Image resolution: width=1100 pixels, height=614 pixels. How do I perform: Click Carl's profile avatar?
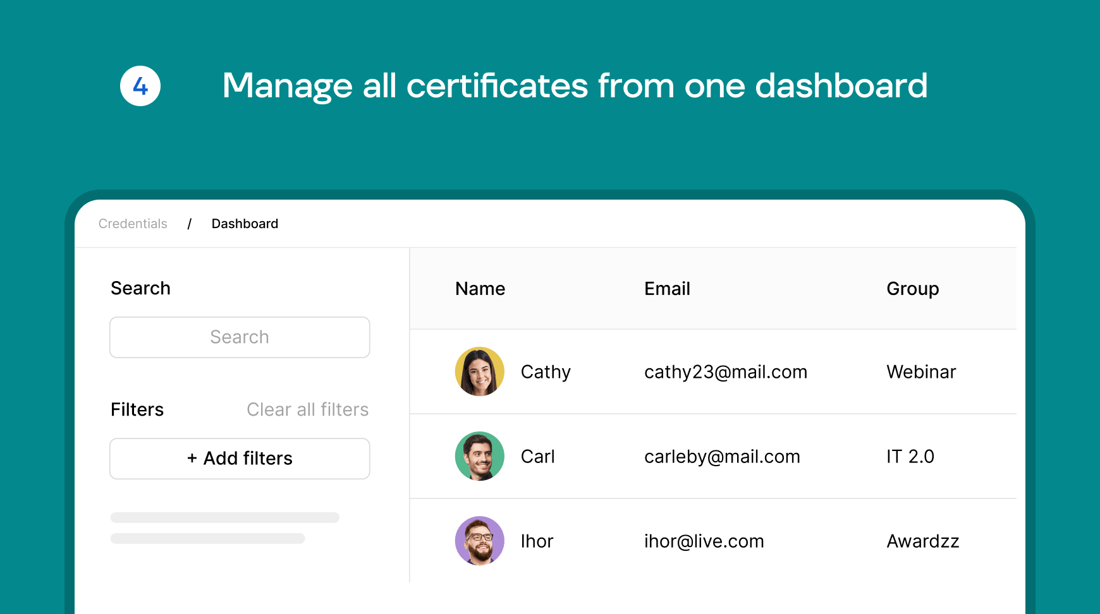coord(480,456)
